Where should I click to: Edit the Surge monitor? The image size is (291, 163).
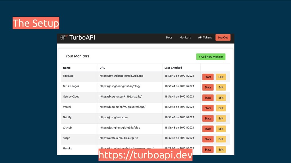pyautogui.click(x=221, y=139)
